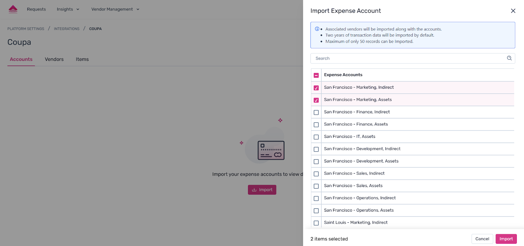The height and width of the screenshot is (246, 524).
Task: Focus the Search input field
Action: click(413, 58)
